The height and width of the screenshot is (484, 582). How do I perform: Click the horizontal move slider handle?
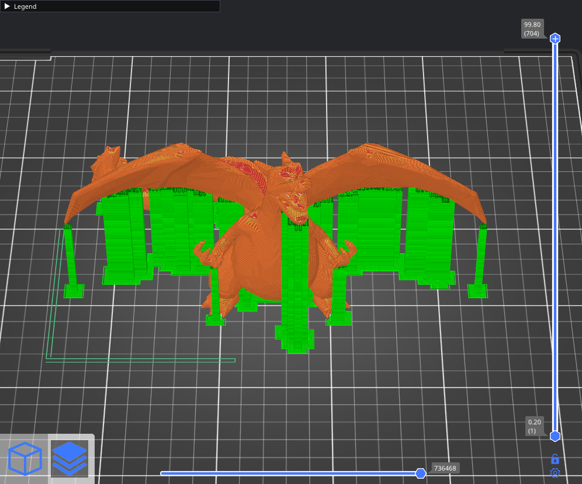420,473
